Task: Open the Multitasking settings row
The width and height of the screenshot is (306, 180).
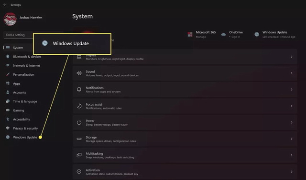Action: click(185, 155)
